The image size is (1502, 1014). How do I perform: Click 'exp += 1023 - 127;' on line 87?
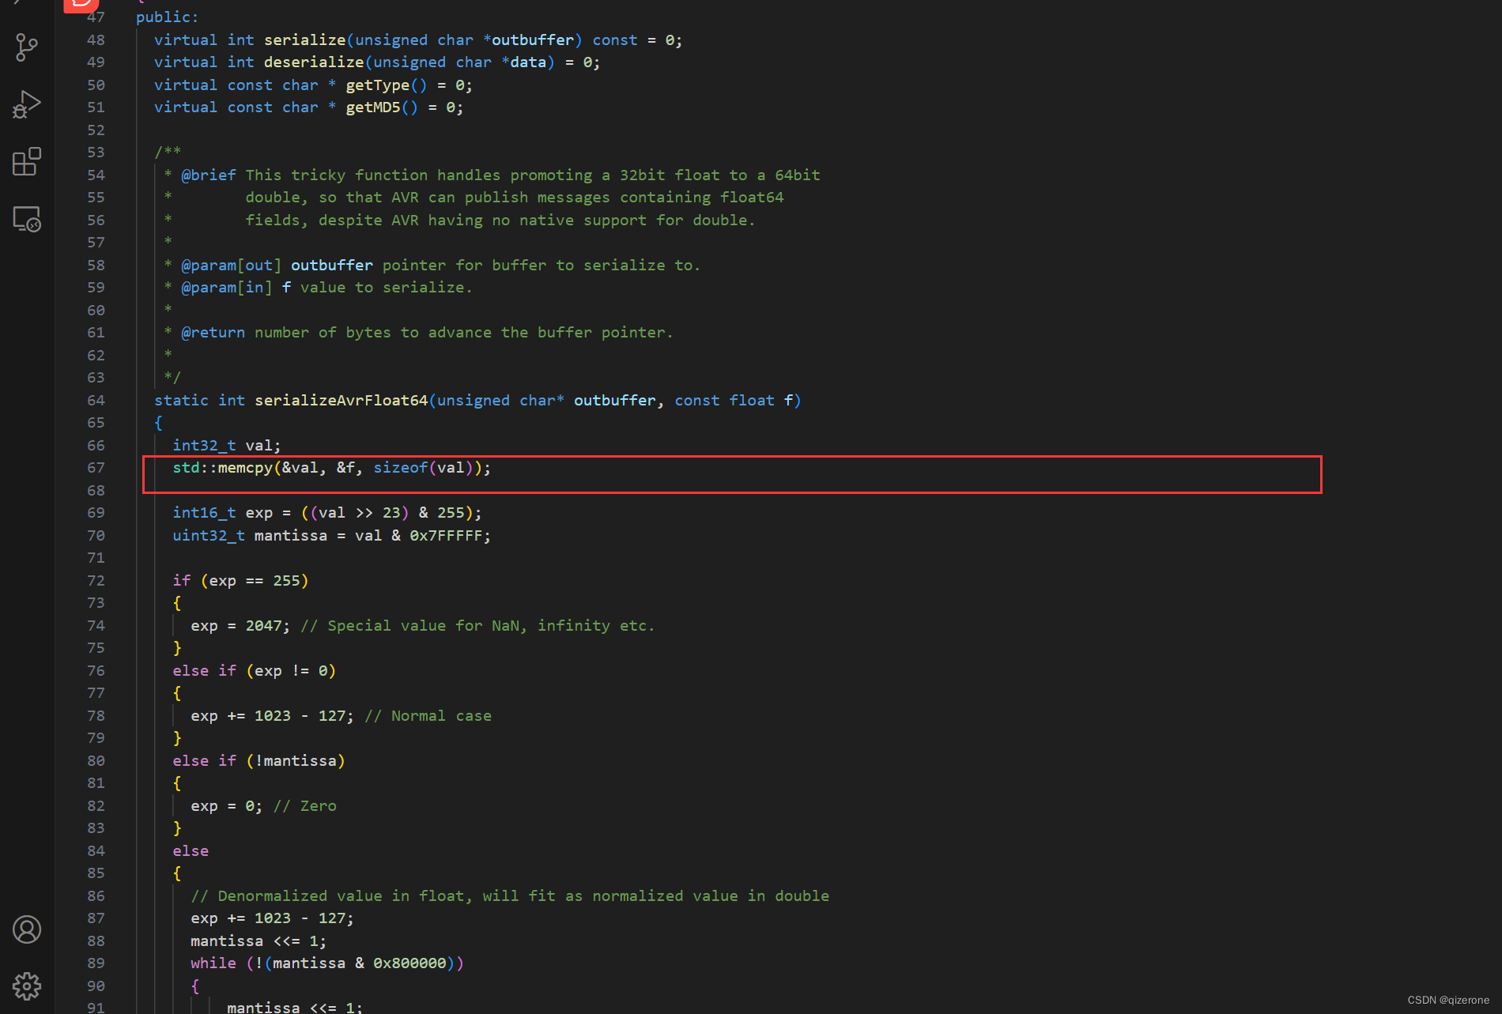272,918
